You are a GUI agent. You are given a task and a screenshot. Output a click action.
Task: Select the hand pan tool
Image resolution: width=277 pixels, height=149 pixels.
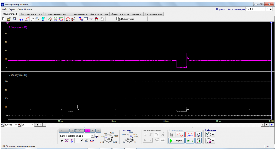[32, 19]
